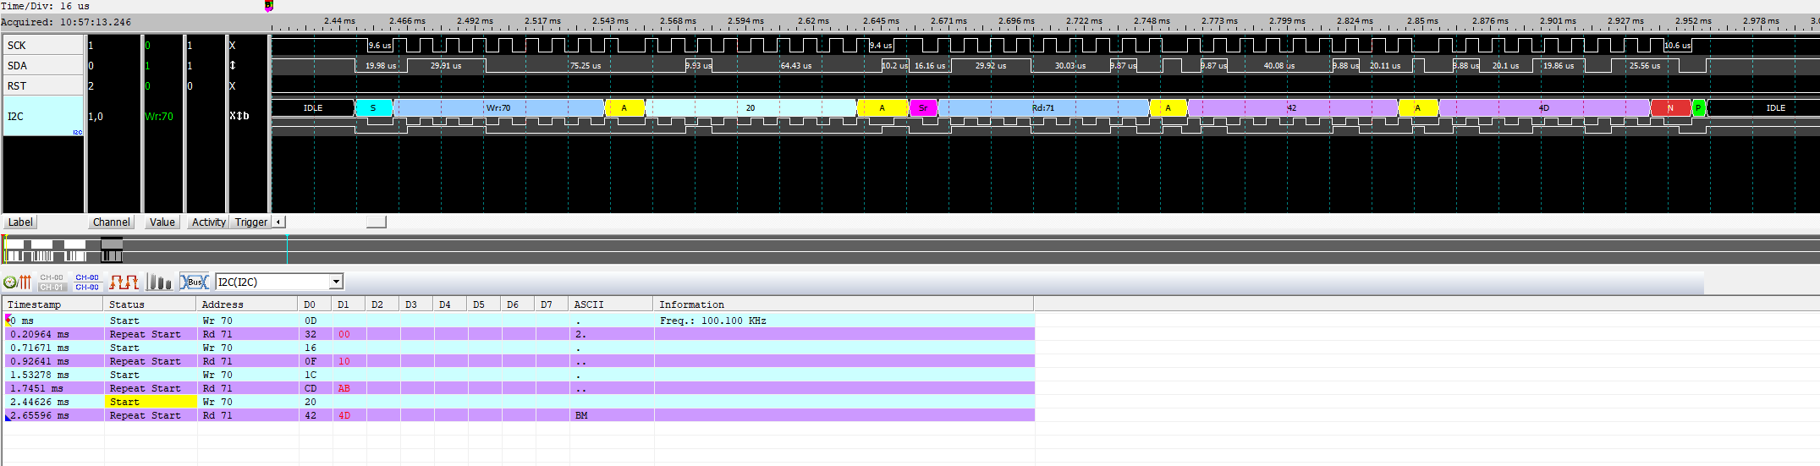Click the clock and arrows timing icon

tap(17, 282)
